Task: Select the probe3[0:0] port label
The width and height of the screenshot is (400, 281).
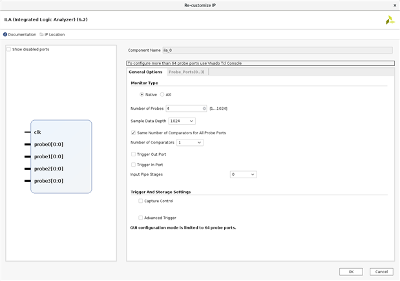Action: pos(48,181)
